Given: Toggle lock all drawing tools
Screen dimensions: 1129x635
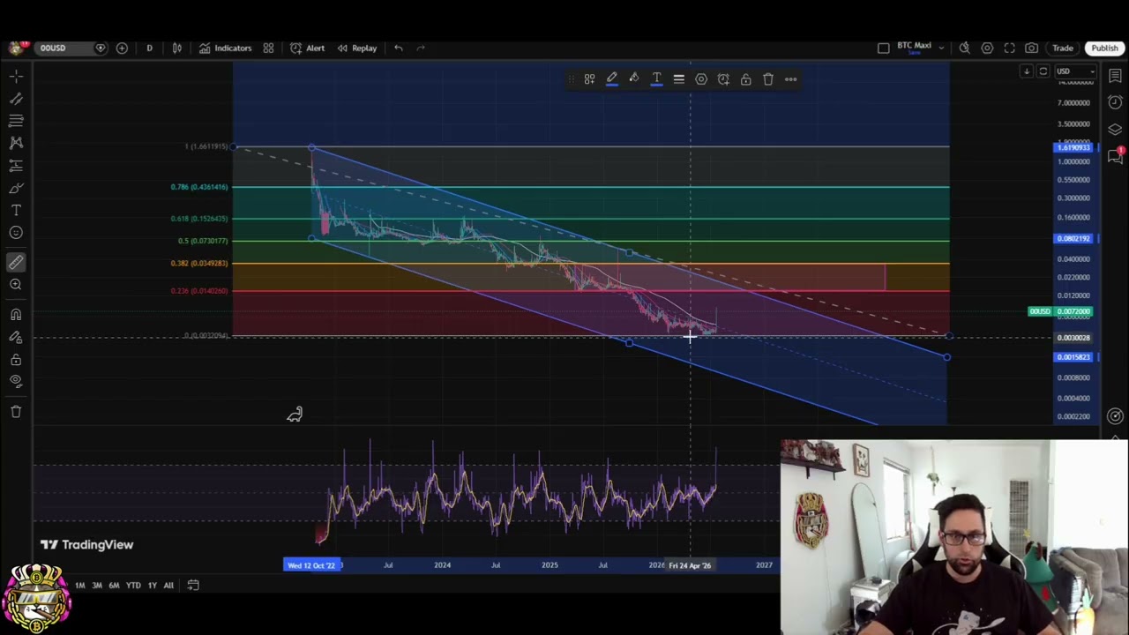Looking at the screenshot, I should point(16,360).
